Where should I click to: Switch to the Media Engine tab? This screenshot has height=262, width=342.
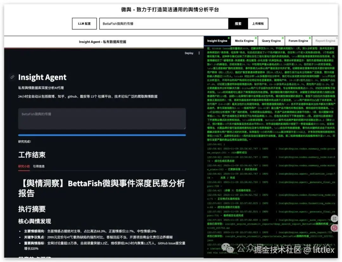tap(244, 41)
